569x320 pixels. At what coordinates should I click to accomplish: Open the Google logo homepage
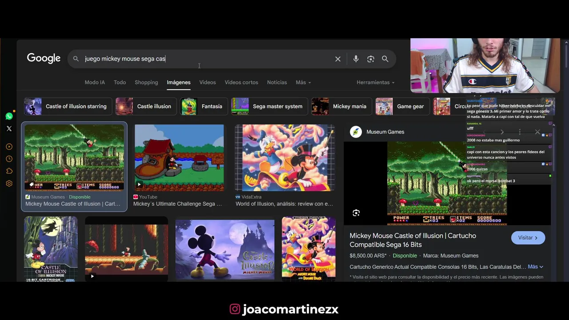pos(44,58)
